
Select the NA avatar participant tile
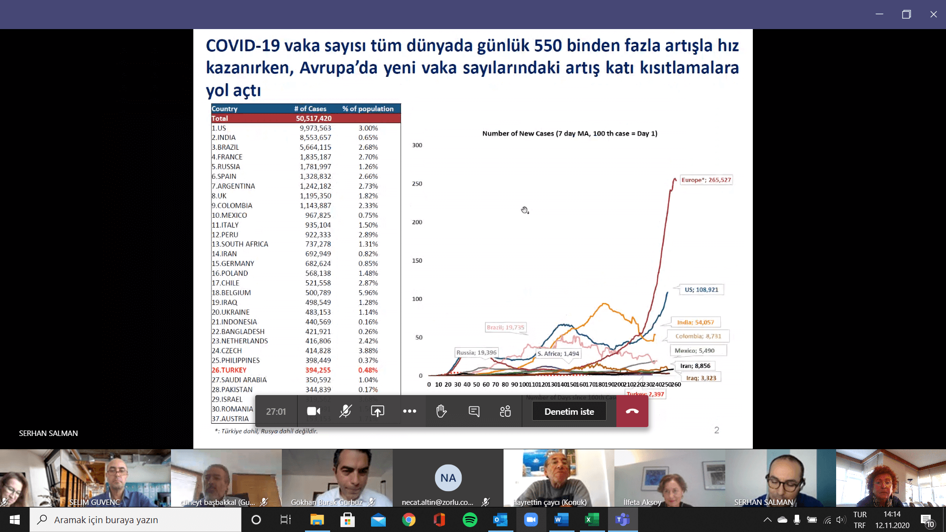coord(448,478)
